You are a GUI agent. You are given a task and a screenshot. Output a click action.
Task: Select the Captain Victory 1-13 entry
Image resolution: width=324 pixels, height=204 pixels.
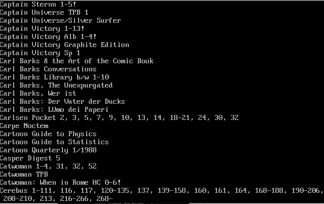tap(42, 28)
